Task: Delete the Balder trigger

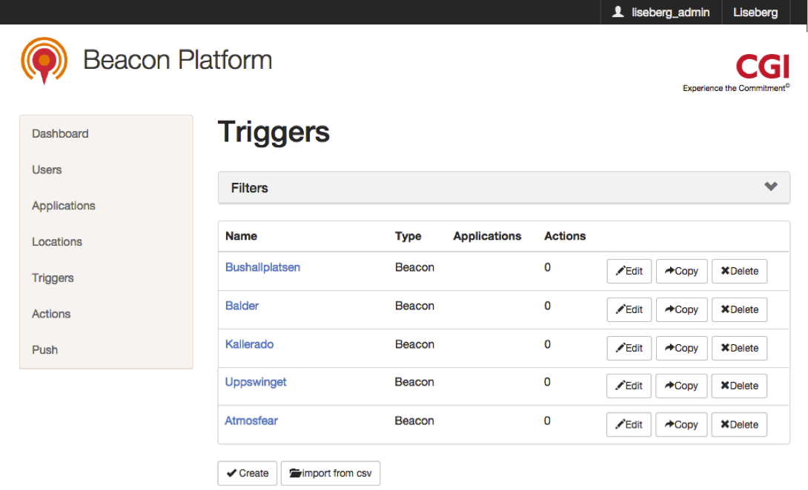Action: coord(740,310)
